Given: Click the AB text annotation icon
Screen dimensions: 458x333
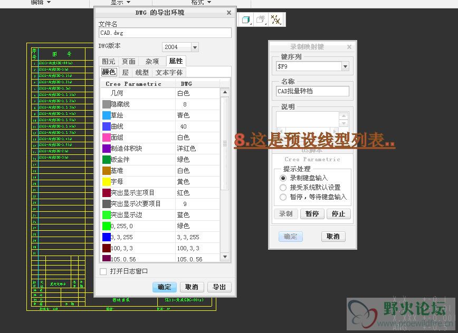Looking at the screenshot, I should [260, 19].
